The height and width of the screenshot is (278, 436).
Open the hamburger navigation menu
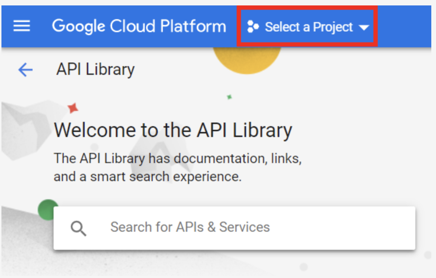(x=22, y=26)
